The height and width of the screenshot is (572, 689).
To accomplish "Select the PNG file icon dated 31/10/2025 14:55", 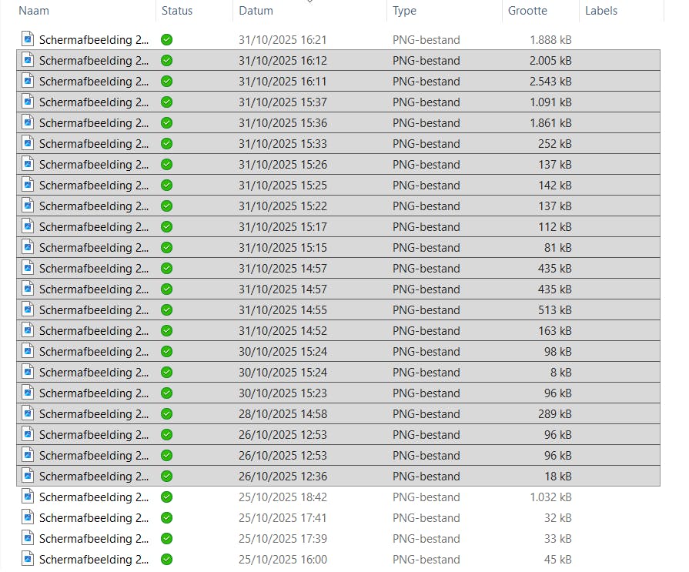I will click(x=28, y=309).
